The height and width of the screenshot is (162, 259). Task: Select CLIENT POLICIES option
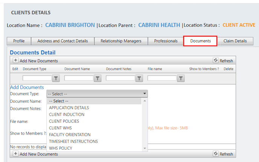pyautogui.click(x=94, y=121)
